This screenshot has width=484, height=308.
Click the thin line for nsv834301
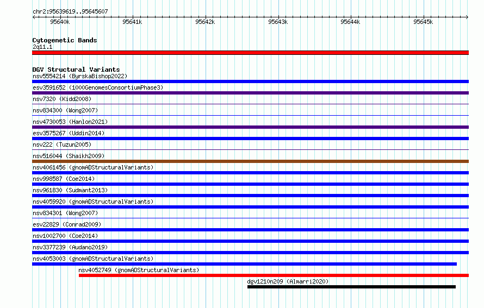coord(250,218)
